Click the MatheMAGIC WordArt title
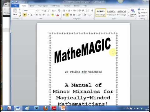 coord(82,50)
